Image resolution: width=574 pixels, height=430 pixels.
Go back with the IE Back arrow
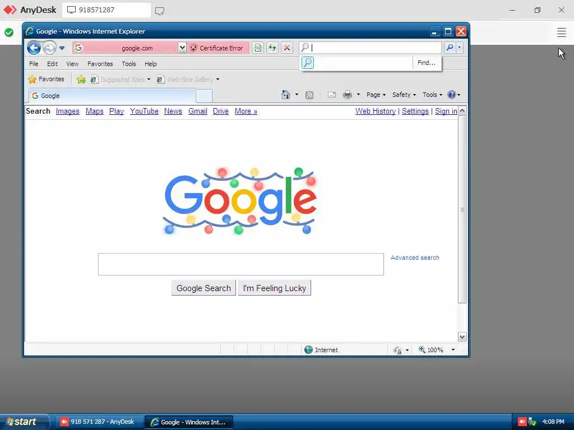[x=34, y=48]
